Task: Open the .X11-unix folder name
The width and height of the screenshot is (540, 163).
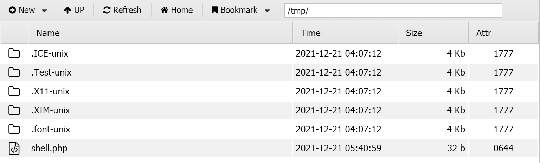Action: [x=50, y=92]
